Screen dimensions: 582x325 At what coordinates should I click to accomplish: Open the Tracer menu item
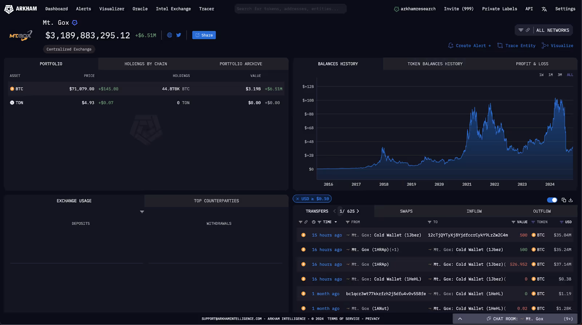pos(207,9)
